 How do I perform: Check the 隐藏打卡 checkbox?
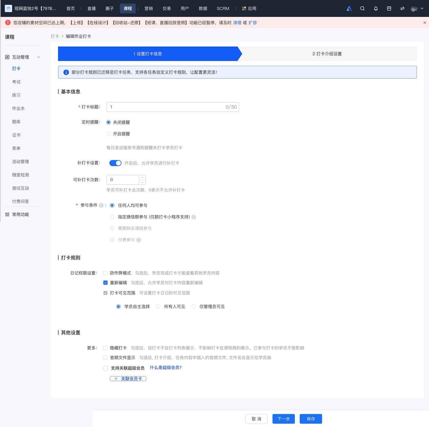105,348
